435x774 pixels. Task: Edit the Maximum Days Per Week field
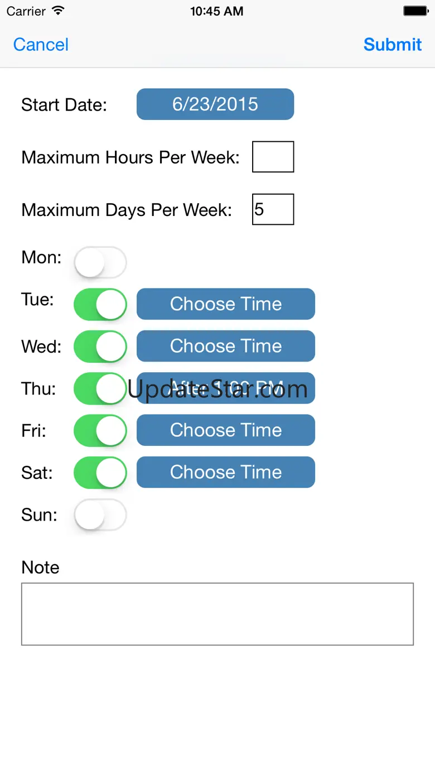click(273, 209)
